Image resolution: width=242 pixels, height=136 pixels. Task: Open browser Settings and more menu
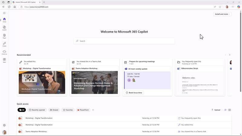click(233, 7)
